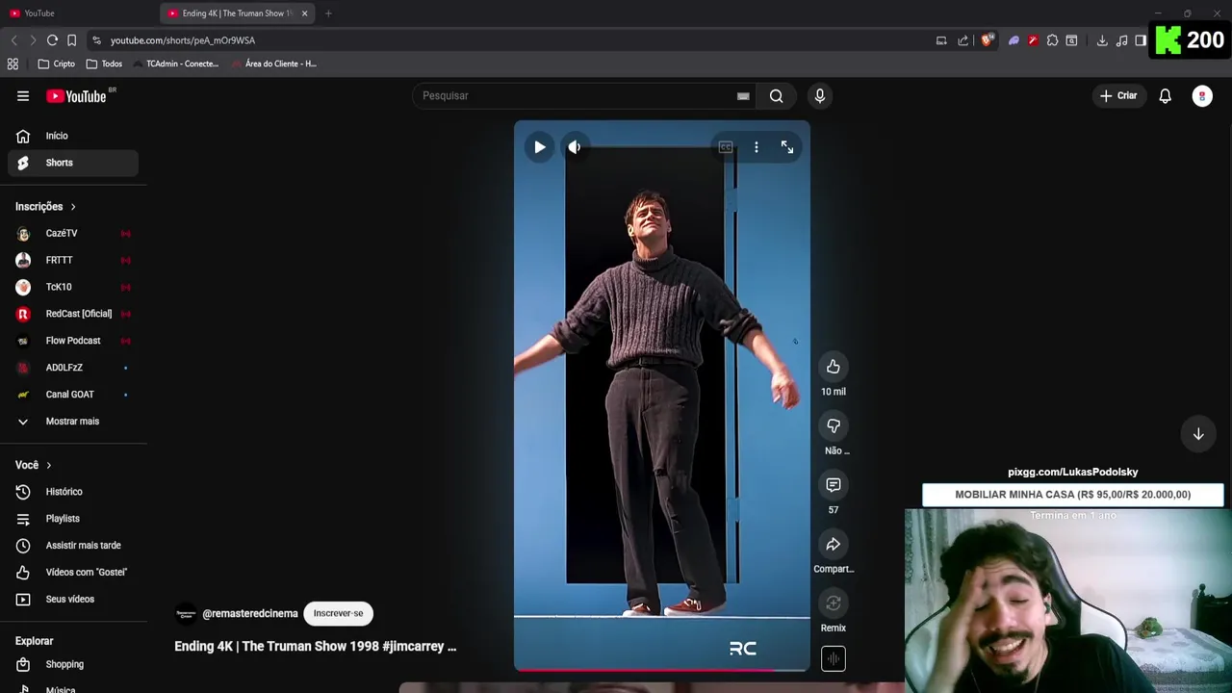This screenshot has width=1232, height=693.
Task: Click the address bar URL
Action: point(183,40)
